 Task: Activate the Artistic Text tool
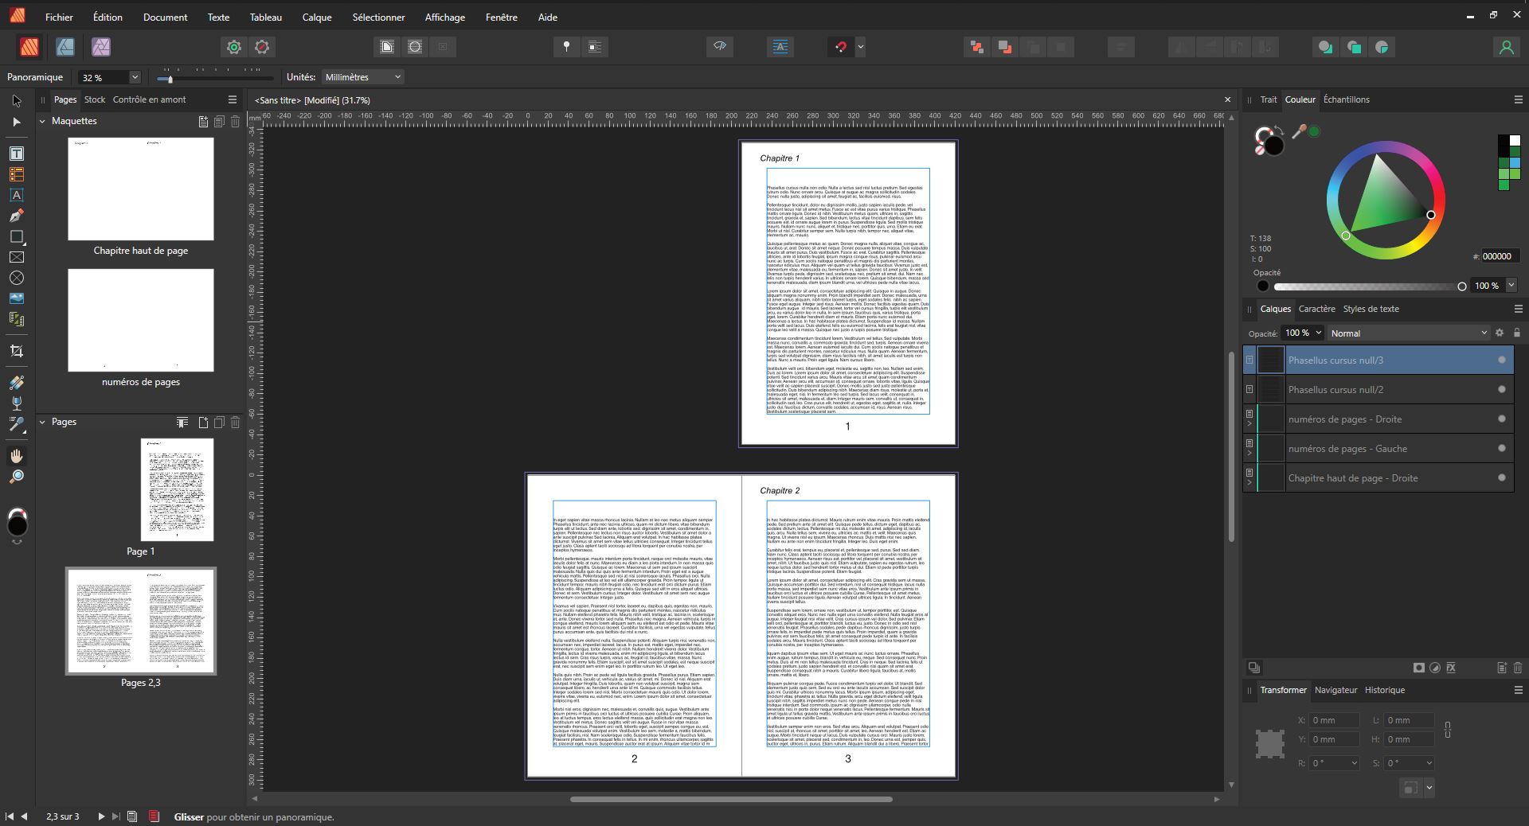(17, 195)
